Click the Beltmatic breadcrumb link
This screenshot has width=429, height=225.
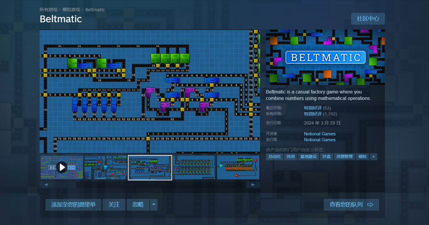95,10
